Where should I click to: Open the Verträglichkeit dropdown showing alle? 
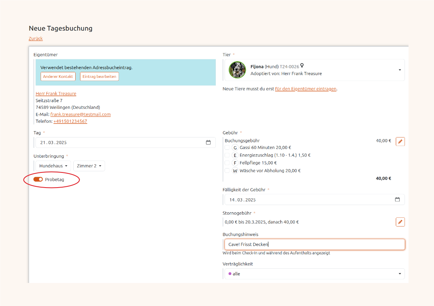314,274
